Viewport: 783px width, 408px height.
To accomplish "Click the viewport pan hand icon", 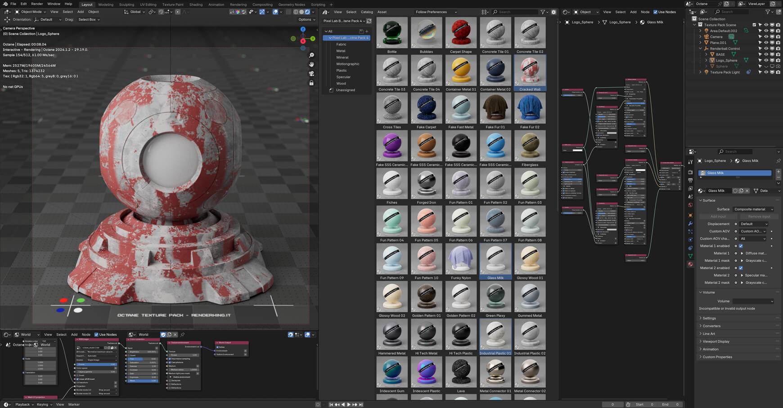I will click(311, 64).
